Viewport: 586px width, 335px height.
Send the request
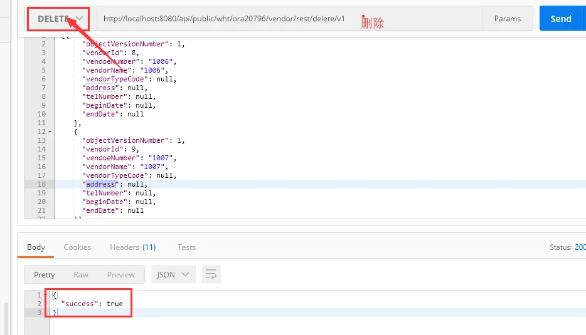pyautogui.click(x=560, y=19)
